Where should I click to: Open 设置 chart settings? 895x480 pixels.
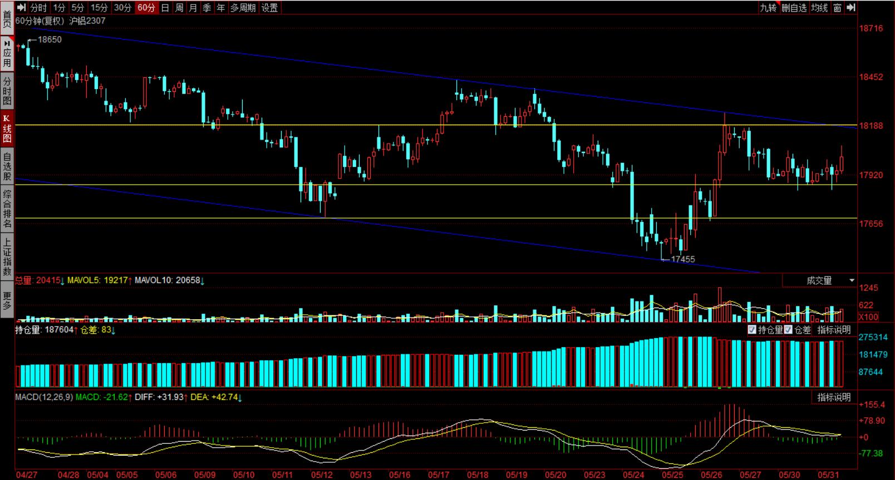(x=269, y=8)
